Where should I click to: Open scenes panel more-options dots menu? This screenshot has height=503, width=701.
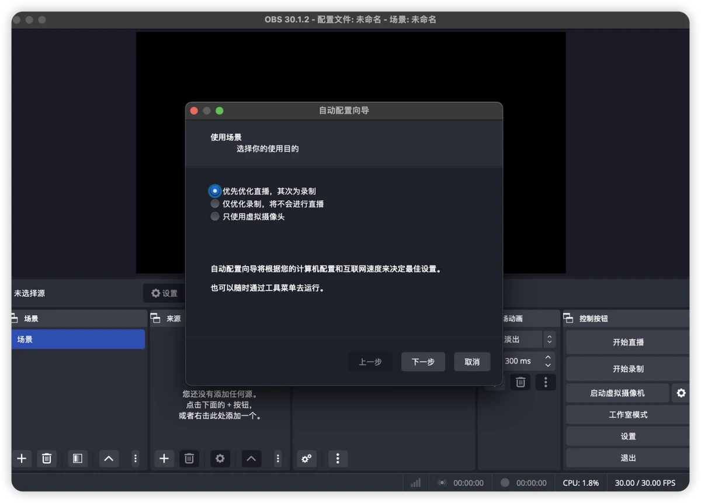click(136, 459)
